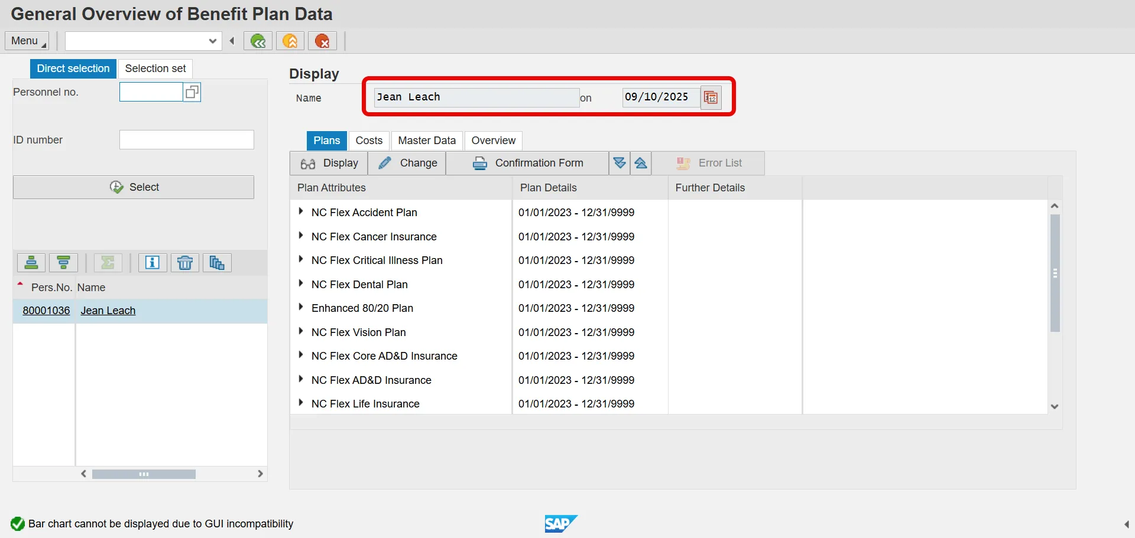
Task: Open the calendar date picker icon
Action: [711, 97]
